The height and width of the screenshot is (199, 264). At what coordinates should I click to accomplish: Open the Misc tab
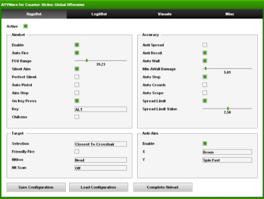(230, 14)
